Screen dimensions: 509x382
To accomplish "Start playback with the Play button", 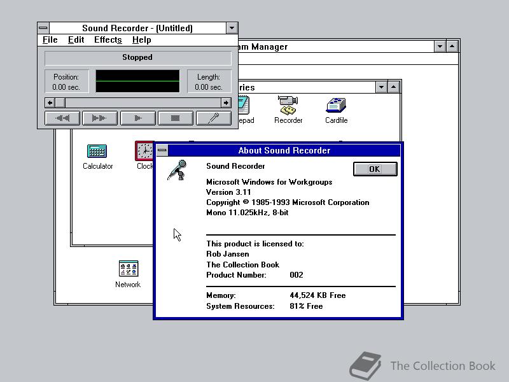I will (x=137, y=118).
